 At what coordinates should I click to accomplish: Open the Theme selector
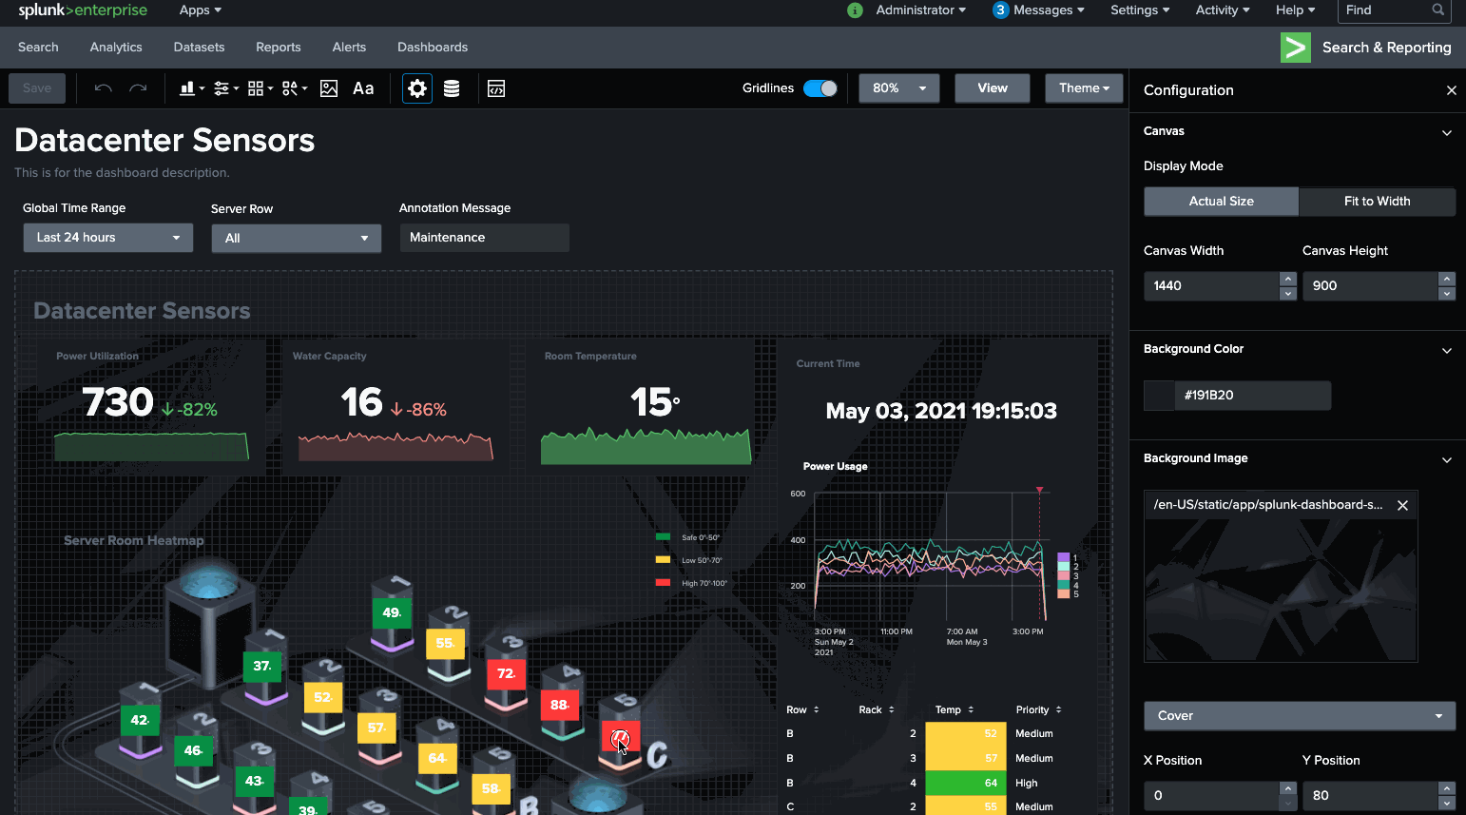click(1084, 87)
